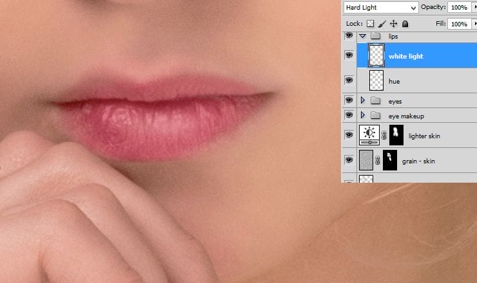Click the lips group folder icon

tap(375, 37)
